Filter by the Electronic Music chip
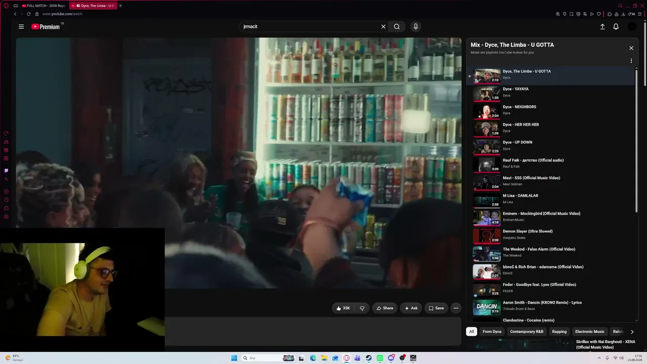Screen dimensions: 647x364 coord(590,332)
